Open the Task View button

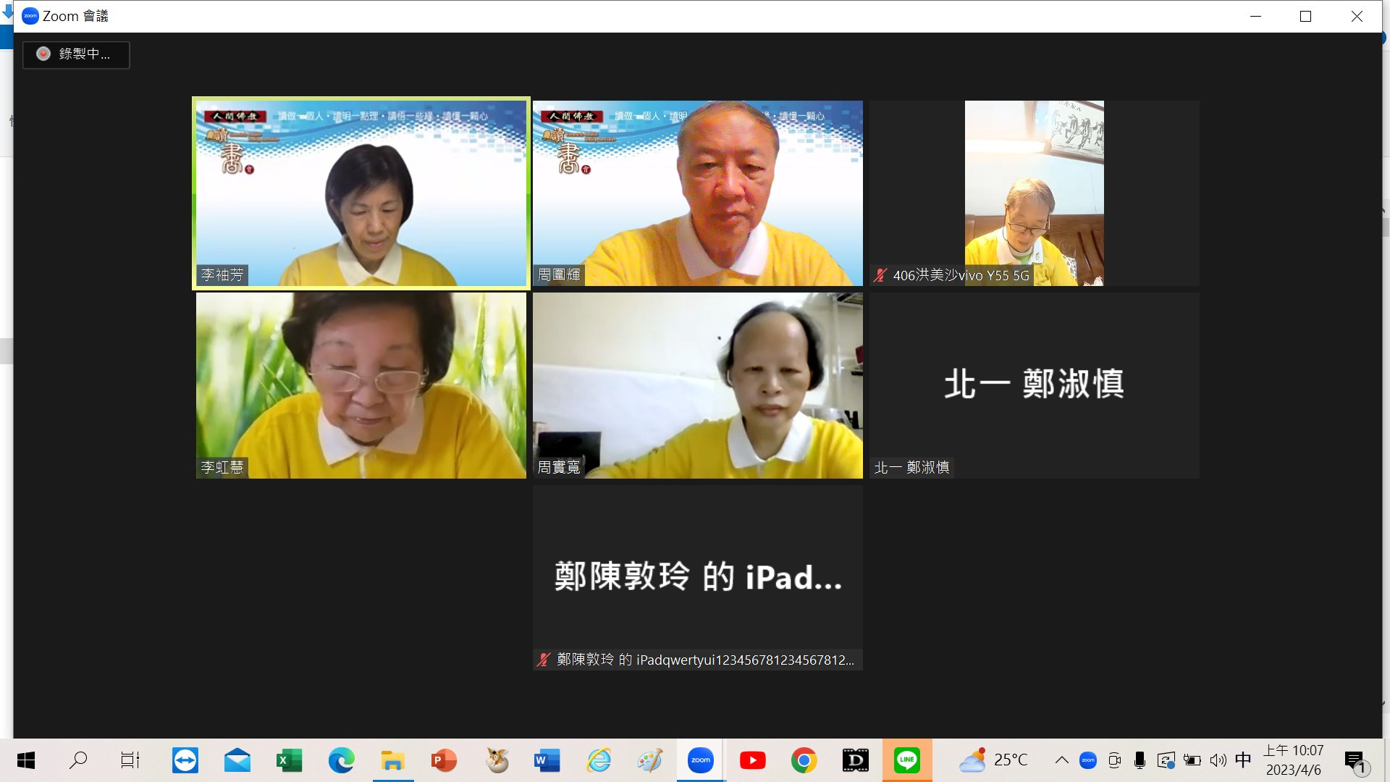[130, 760]
